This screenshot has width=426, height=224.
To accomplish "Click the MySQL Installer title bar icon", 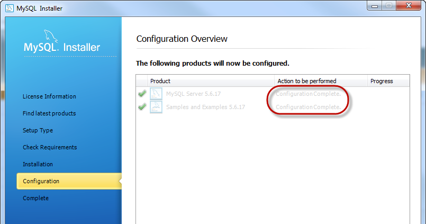I will pyautogui.click(x=9, y=8).
